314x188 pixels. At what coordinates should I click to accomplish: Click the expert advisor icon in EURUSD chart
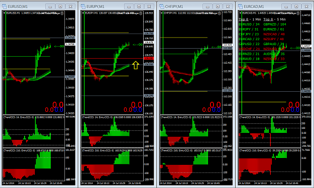pos(62,13)
